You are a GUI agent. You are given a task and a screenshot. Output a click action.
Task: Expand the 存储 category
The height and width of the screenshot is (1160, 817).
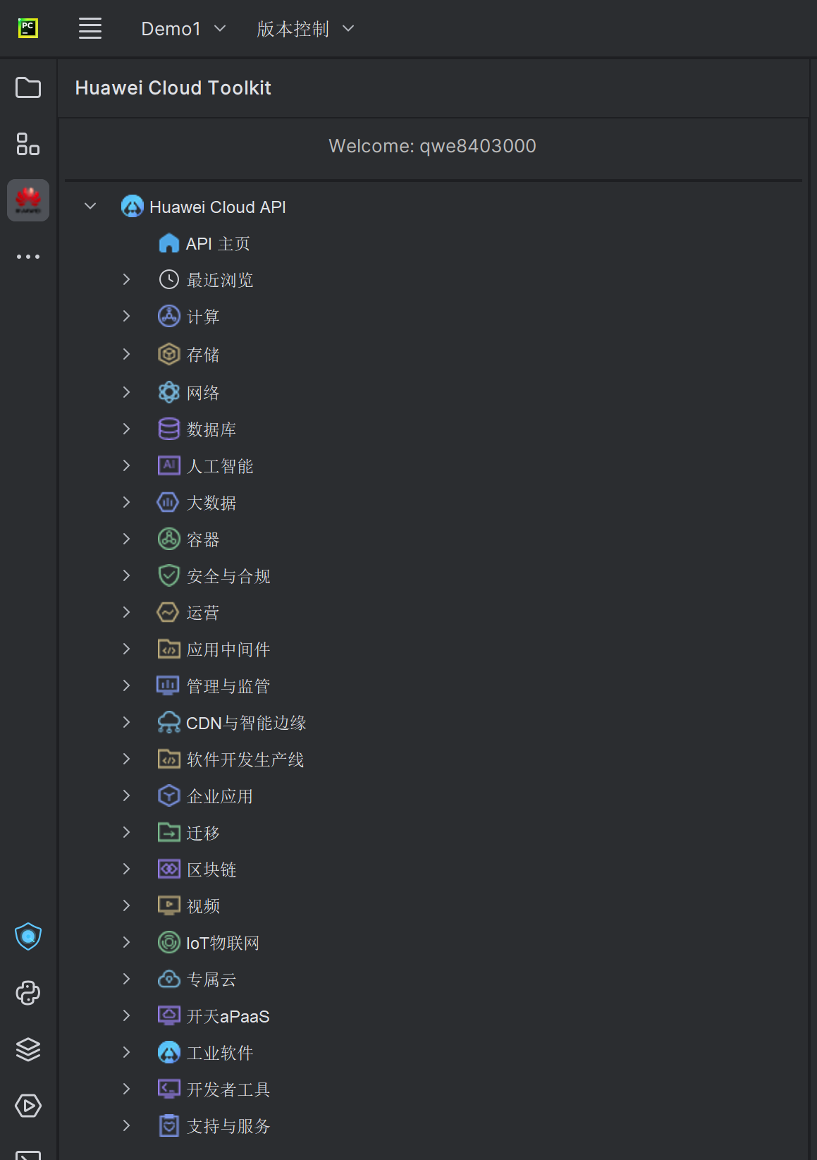[126, 354]
